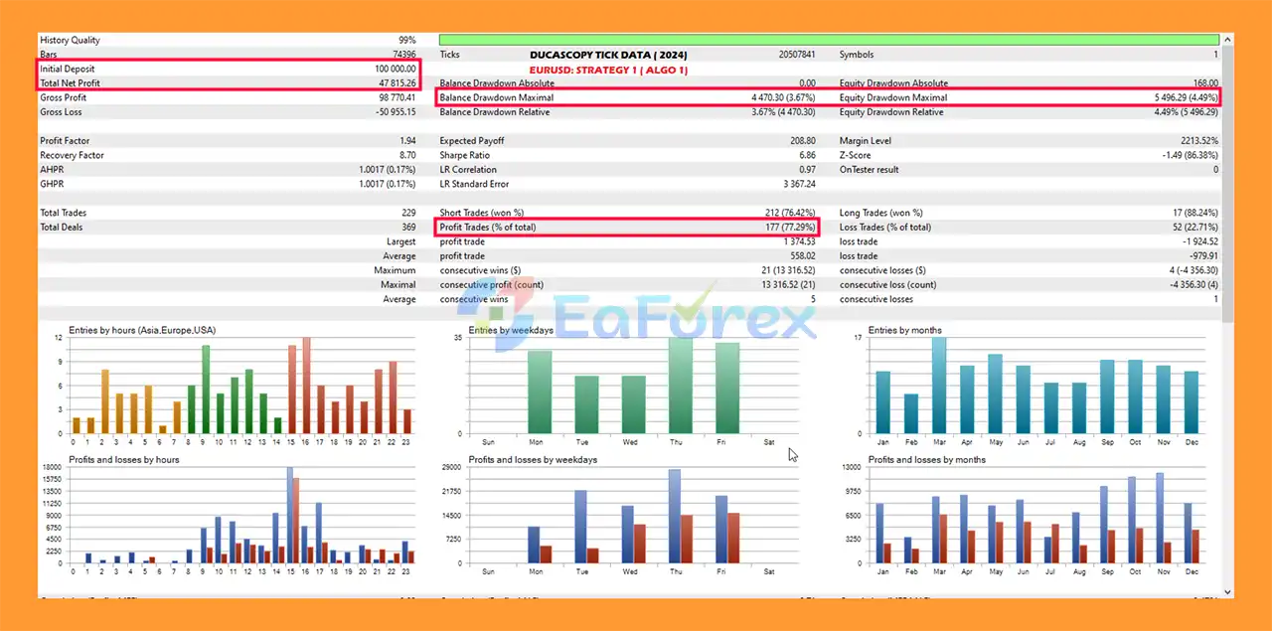Click the Profits and losses by hours title
The width and height of the screenshot is (1272, 631).
pyautogui.click(x=123, y=460)
